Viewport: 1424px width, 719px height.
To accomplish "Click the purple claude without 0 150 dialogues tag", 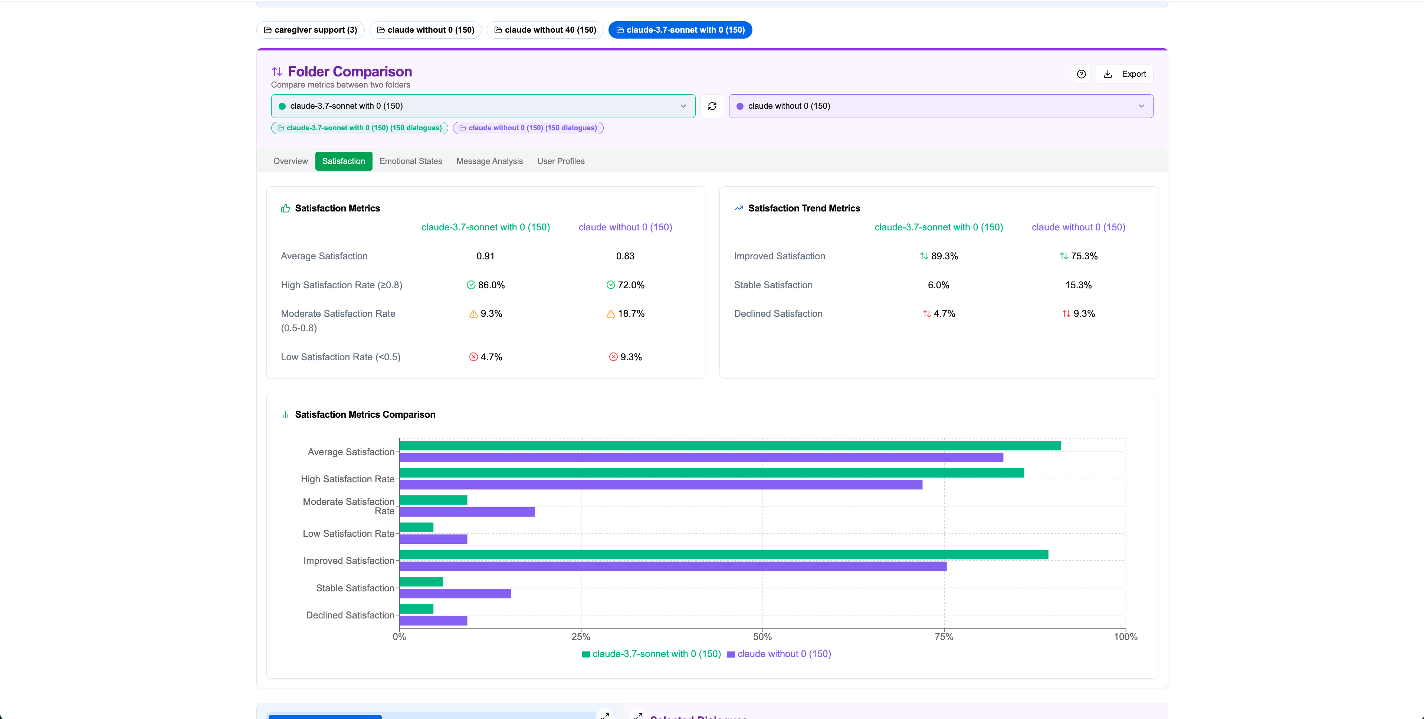I will 528,128.
